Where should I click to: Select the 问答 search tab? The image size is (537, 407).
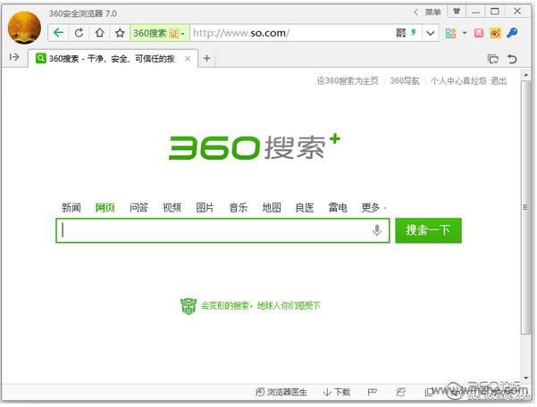(138, 208)
